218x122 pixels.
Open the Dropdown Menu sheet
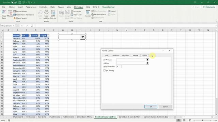point(84,117)
